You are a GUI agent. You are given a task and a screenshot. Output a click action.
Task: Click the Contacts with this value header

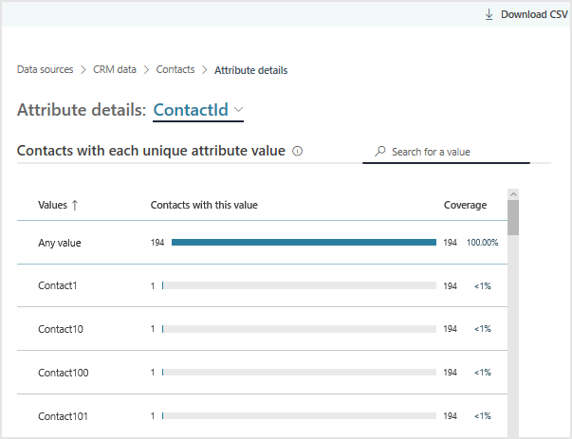point(204,205)
